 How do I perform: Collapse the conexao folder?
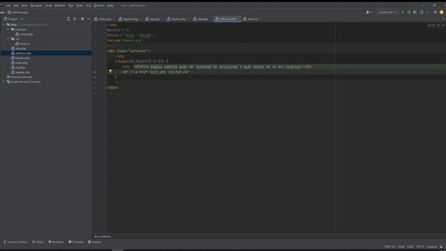pyautogui.click(x=8, y=29)
